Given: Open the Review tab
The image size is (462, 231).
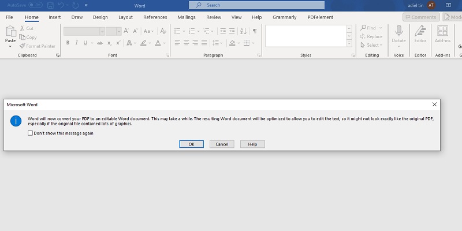Looking at the screenshot, I should tap(214, 17).
